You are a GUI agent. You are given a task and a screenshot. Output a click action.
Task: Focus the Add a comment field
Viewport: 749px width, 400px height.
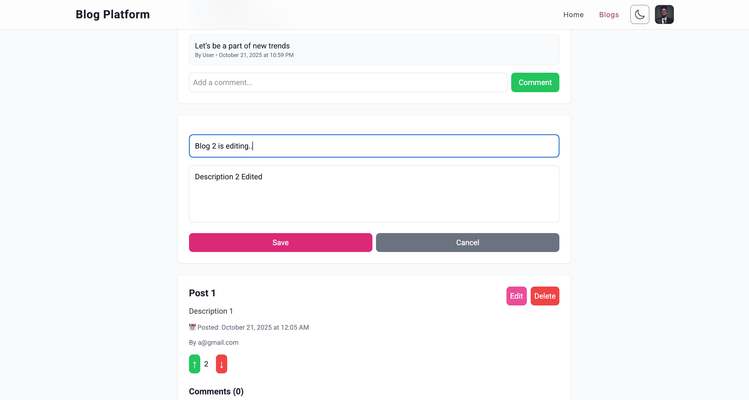click(348, 82)
